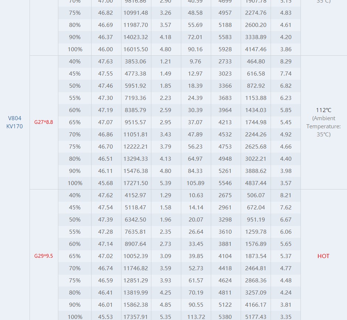Viewport: 347px width, 320px height.
Task: Click the 8.21 efficiency value
Action: tap(286, 195)
